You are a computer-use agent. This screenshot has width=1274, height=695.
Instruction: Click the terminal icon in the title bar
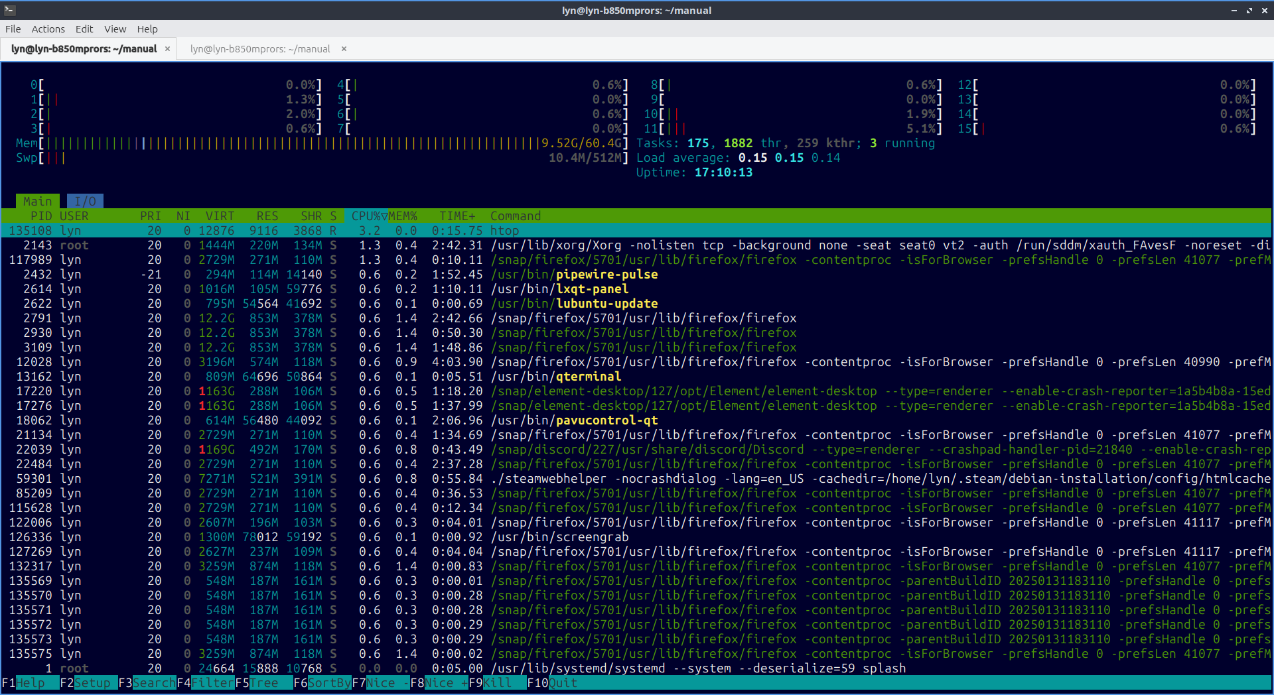[x=9, y=10]
